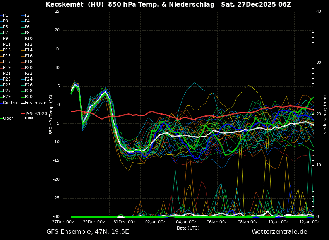329x240 pixels.
Task: Click the GFS Ensemble, 47N, 19.5E caption
Action: 87,232
